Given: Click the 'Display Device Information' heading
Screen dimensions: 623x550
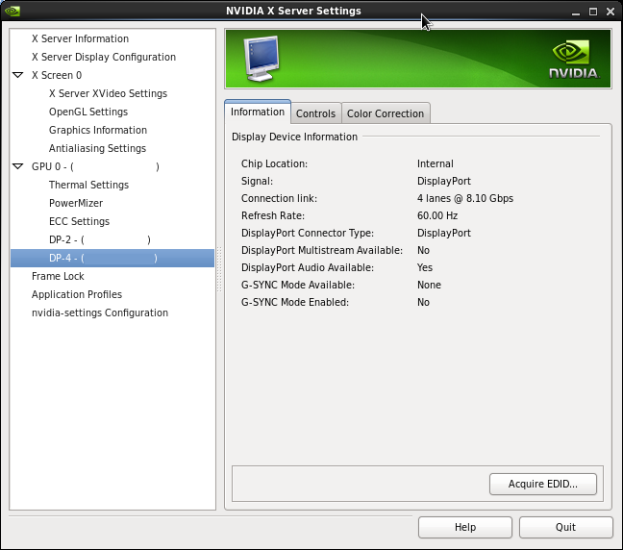Looking at the screenshot, I should pyautogui.click(x=294, y=137).
